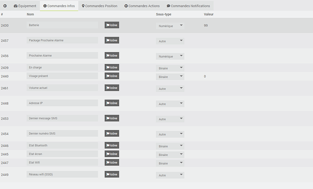Open the Équipement tab

[25, 6]
